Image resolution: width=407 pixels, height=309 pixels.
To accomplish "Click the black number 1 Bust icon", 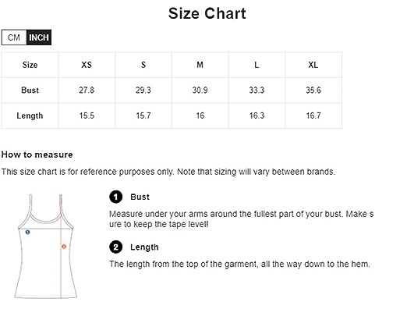I will pyautogui.click(x=115, y=197).
